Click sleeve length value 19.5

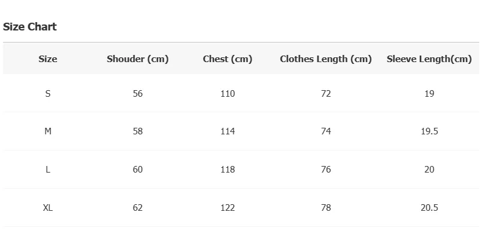point(429,131)
